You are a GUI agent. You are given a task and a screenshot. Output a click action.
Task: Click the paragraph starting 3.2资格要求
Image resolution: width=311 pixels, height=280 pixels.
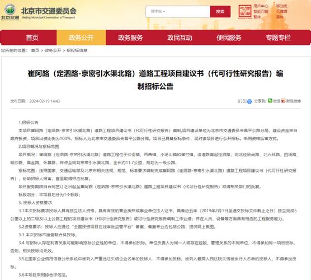point(117,227)
